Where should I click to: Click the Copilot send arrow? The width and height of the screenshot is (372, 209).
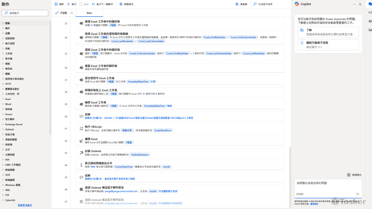[358, 194]
